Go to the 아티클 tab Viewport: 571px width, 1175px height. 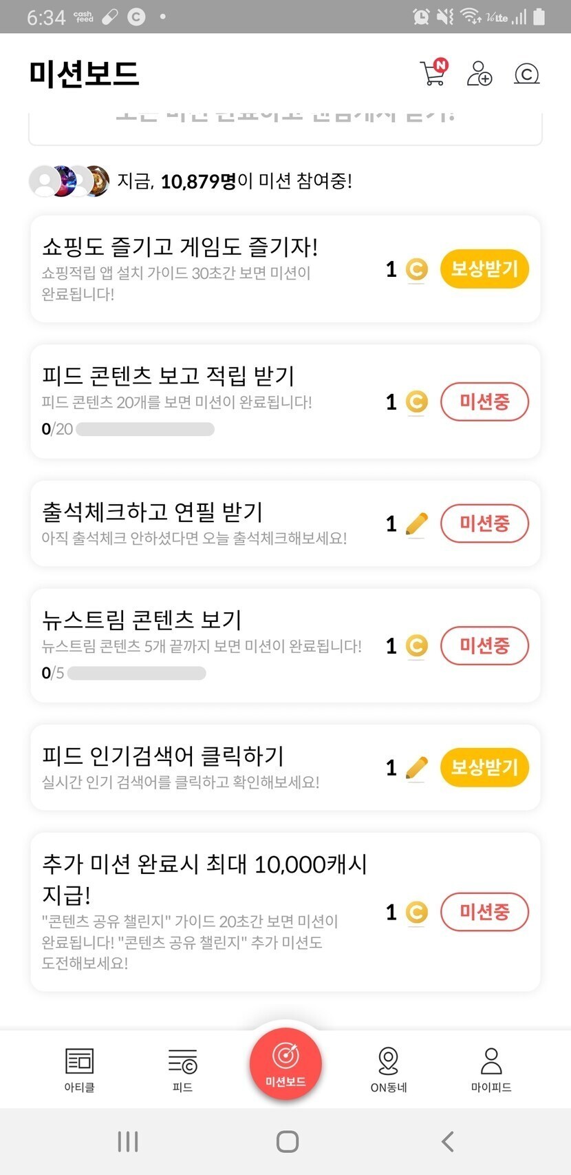pyautogui.click(x=79, y=1070)
